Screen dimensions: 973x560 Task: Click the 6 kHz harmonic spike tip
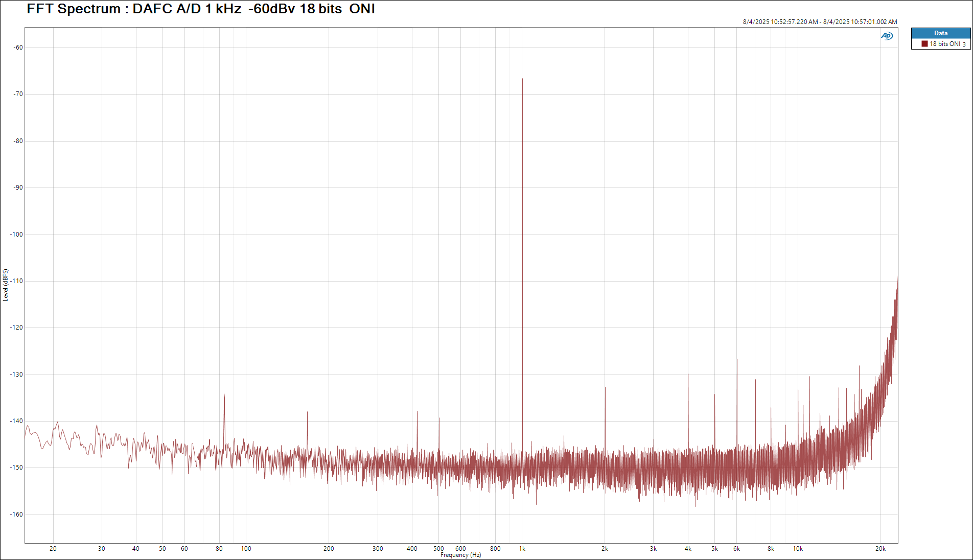click(737, 360)
